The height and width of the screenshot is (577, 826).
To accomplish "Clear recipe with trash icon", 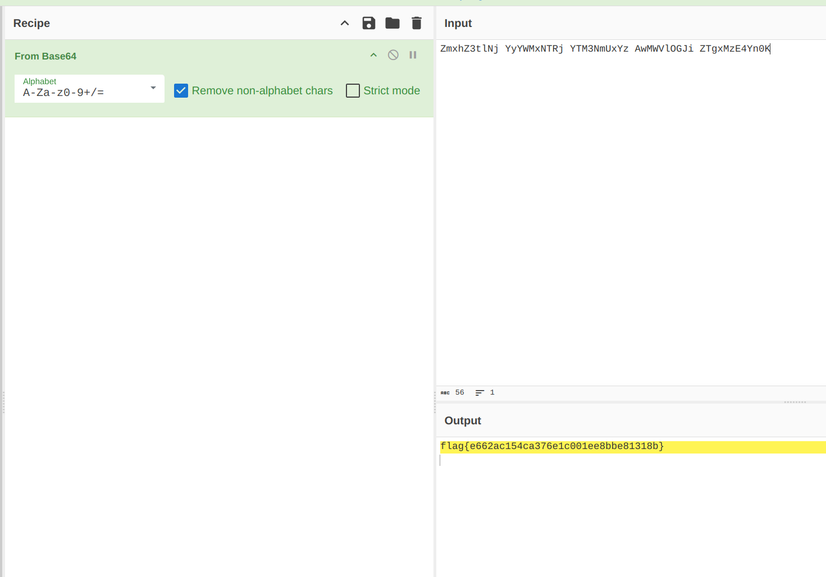I will click(417, 23).
